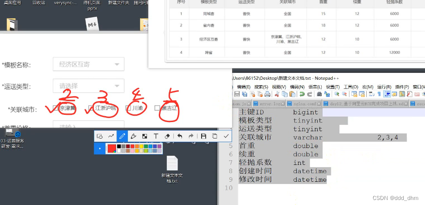Switch to the day12 基于阿里云ECS tab

click(366, 104)
